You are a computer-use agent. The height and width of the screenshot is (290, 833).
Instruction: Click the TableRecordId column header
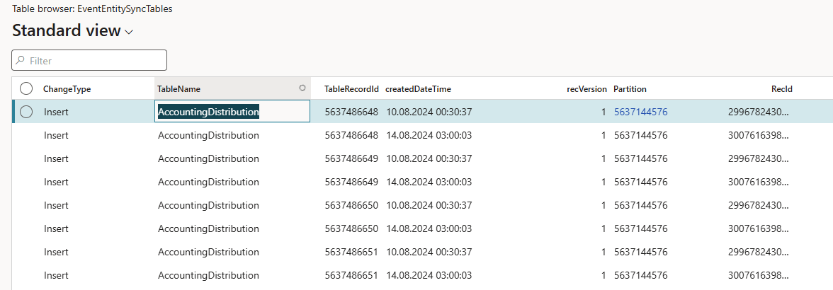coord(351,89)
